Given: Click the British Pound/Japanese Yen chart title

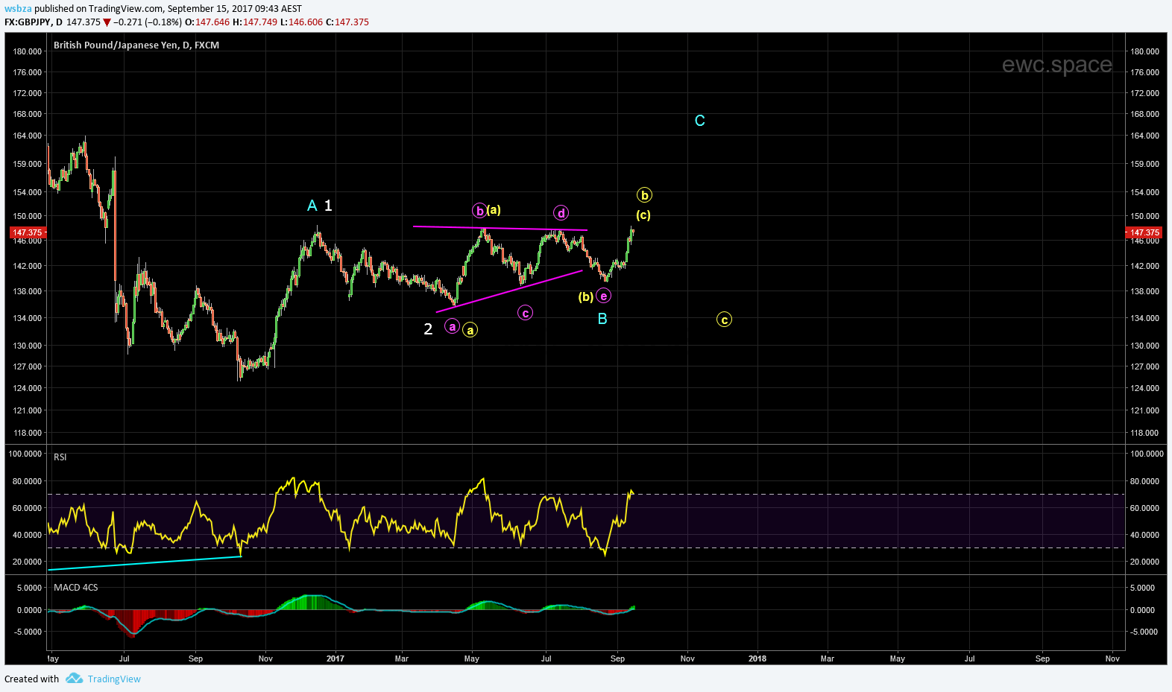Looking at the screenshot, I should (x=136, y=45).
